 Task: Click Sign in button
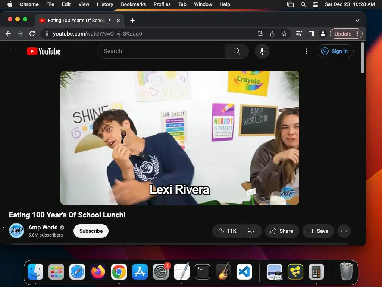pyautogui.click(x=335, y=51)
